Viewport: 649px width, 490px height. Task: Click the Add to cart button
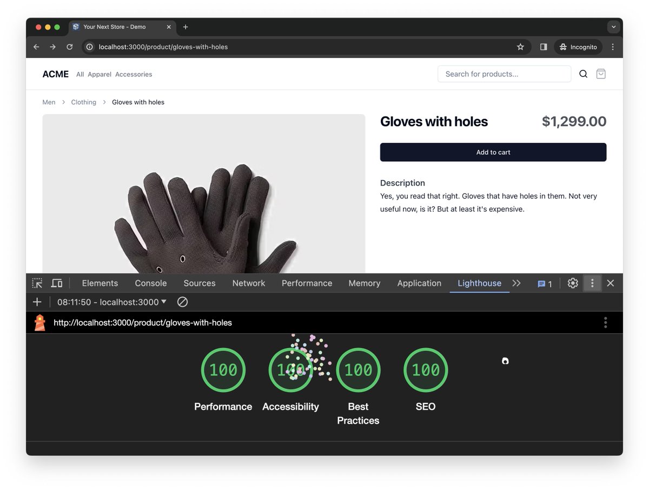click(x=493, y=152)
